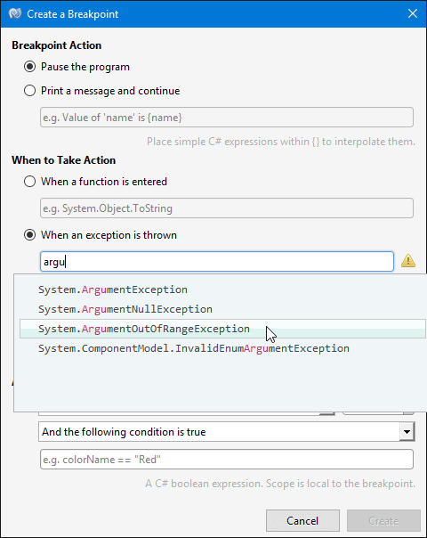Click the Create button
427x538 pixels.
[383, 520]
